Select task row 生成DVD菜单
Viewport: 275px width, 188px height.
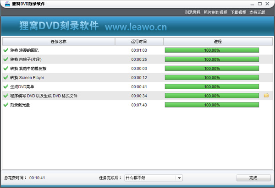point(137,86)
